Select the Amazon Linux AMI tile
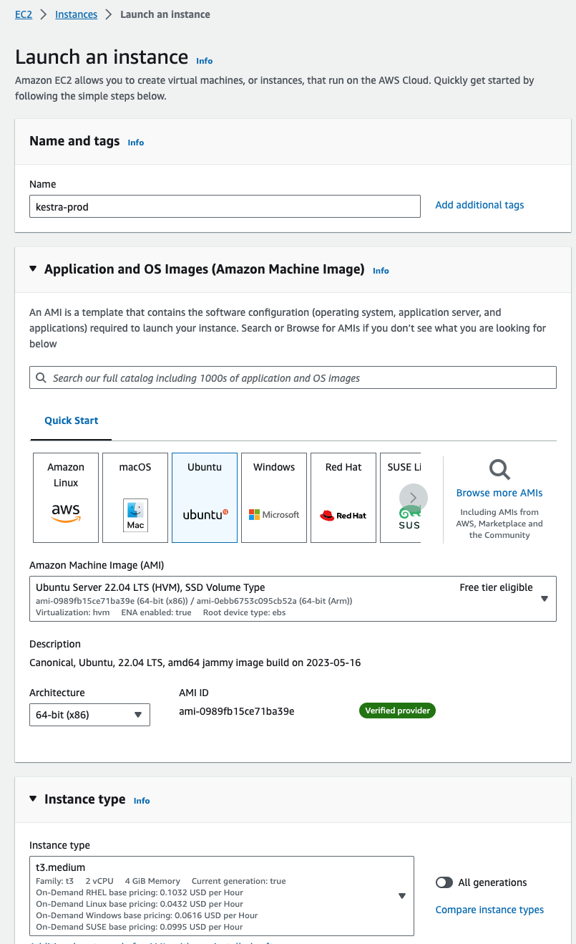Viewport: 576px width, 944px height. 66,497
